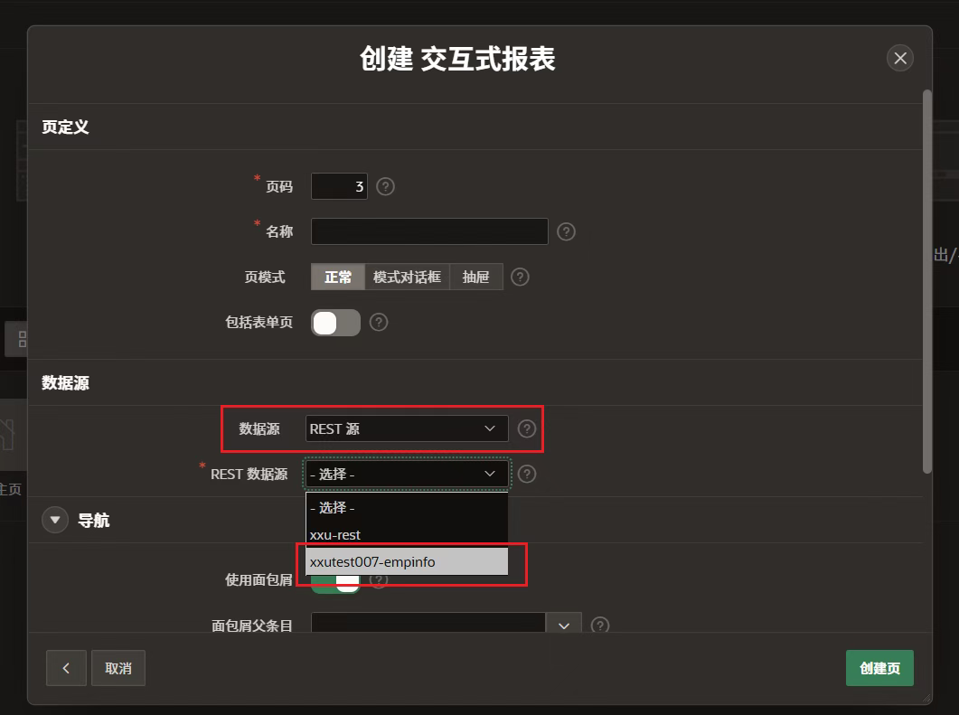Choose the '- 选择 -' option in list
This screenshot has height=715, width=959.
pyautogui.click(x=407, y=508)
